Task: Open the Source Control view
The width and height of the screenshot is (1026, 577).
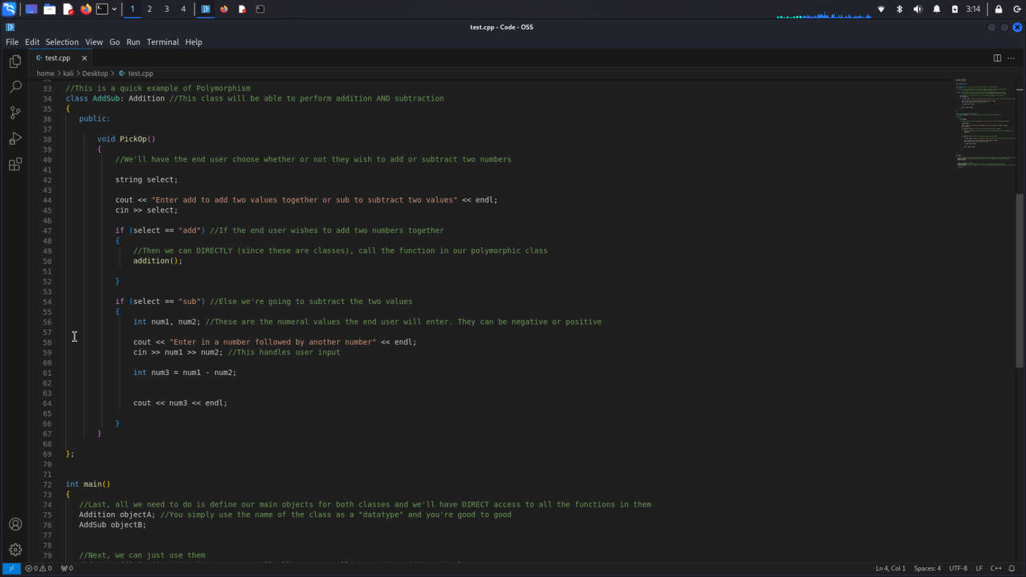Action: click(15, 112)
